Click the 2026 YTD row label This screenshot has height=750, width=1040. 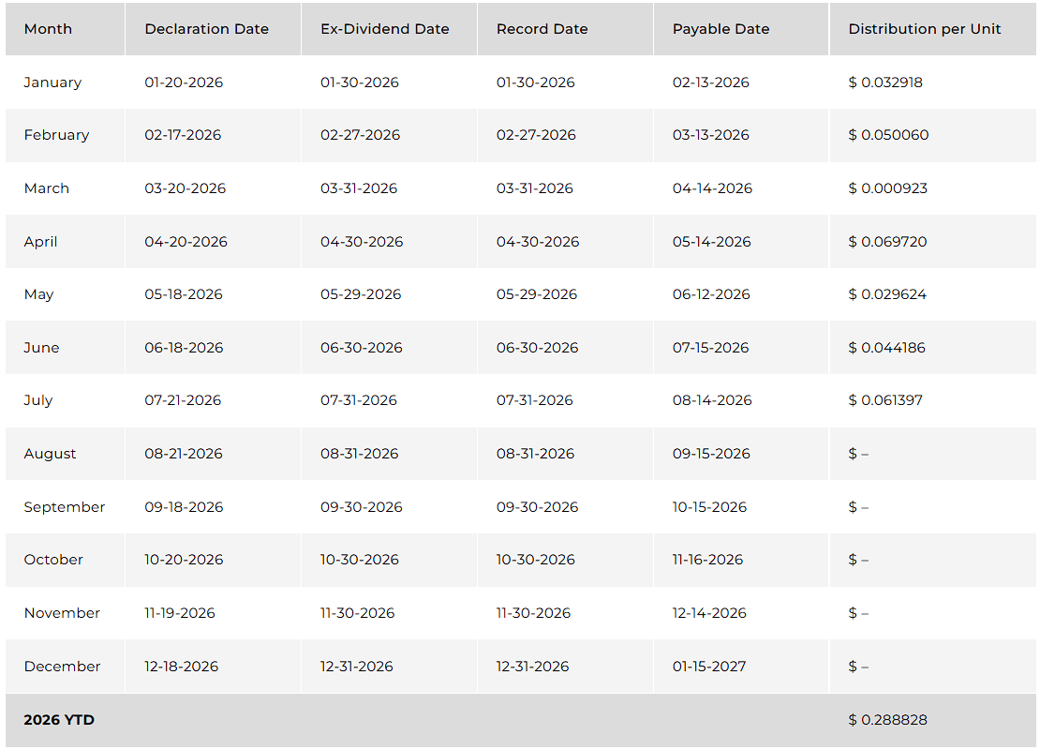[x=59, y=720]
